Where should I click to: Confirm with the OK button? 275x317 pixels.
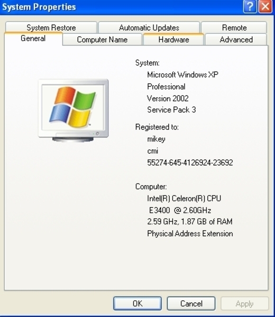click(x=137, y=303)
